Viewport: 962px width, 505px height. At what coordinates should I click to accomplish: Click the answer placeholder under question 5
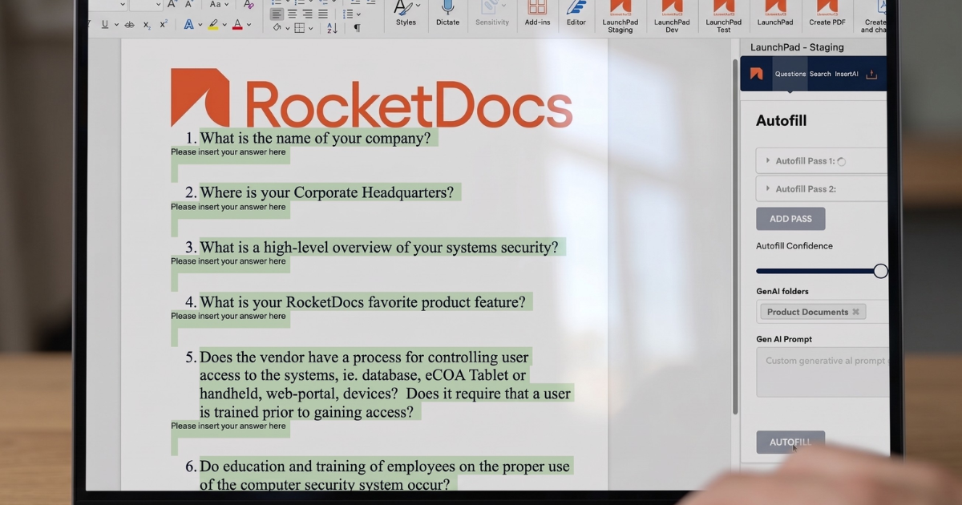(x=228, y=426)
